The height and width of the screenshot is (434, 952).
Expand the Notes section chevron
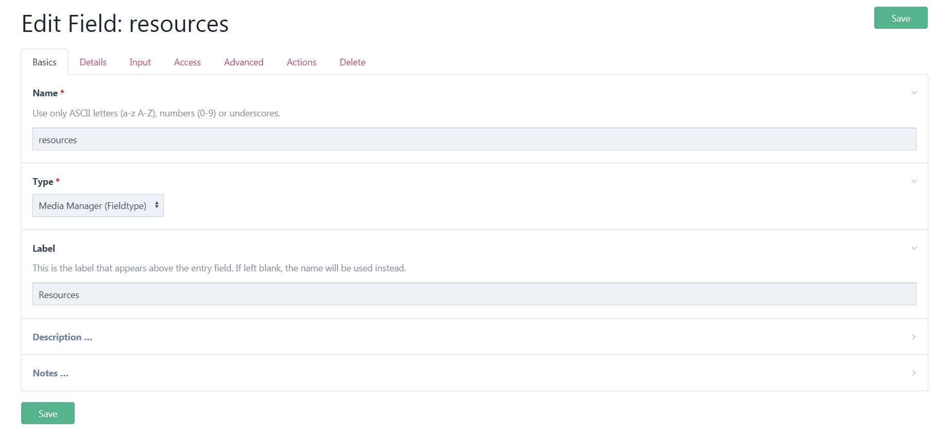(914, 373)
